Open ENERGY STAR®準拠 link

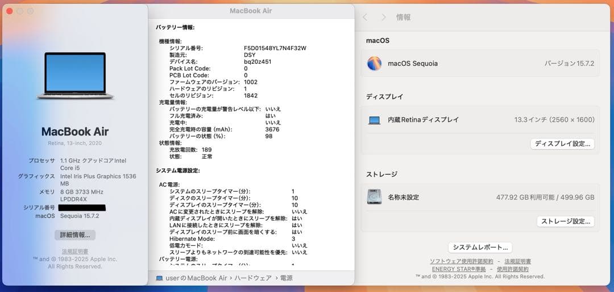point(459,269)
